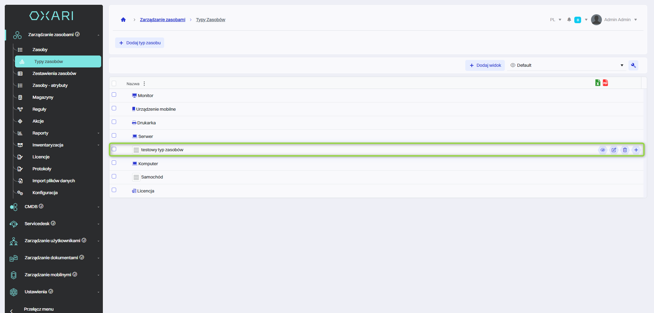Check the Monitor row checkbox

(x=114, y=95)
